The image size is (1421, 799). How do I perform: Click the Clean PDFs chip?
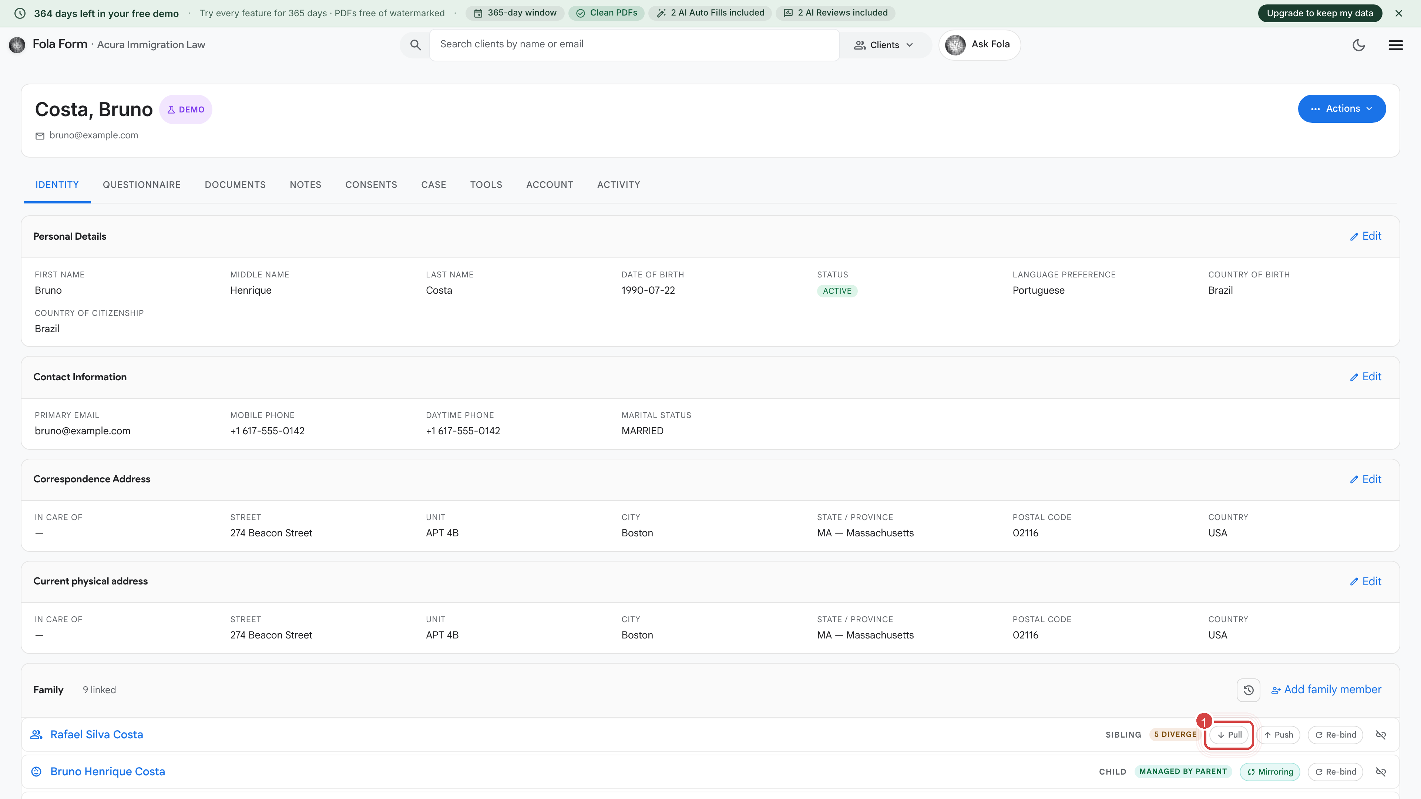tap(606, 13)
